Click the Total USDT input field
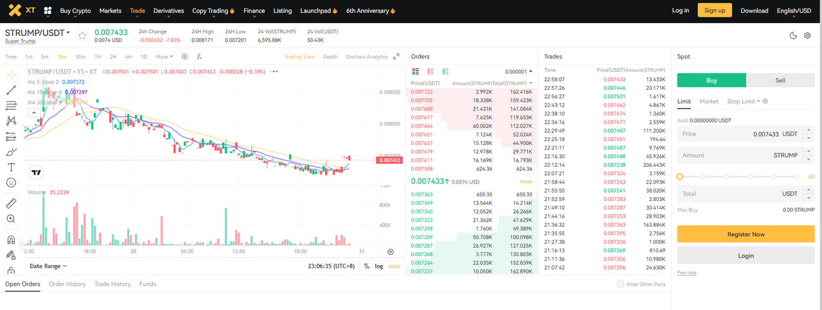The width and height of the screenshot is (822, 310). click(746, 193)
